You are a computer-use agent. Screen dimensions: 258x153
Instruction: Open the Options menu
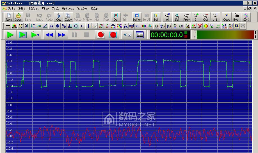click(68, 8)
